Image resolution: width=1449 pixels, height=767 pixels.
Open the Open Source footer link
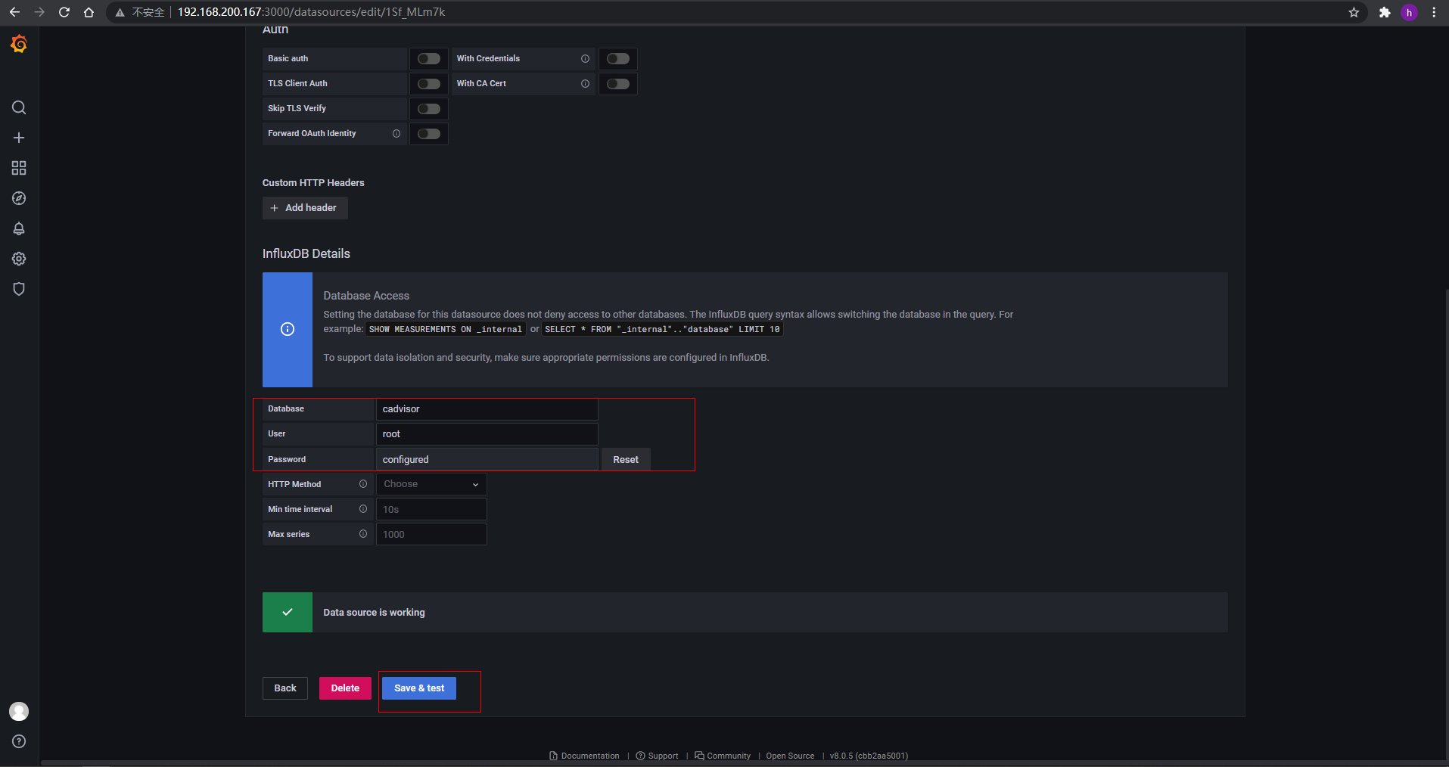pyautogui.click(x=790, y=756)
